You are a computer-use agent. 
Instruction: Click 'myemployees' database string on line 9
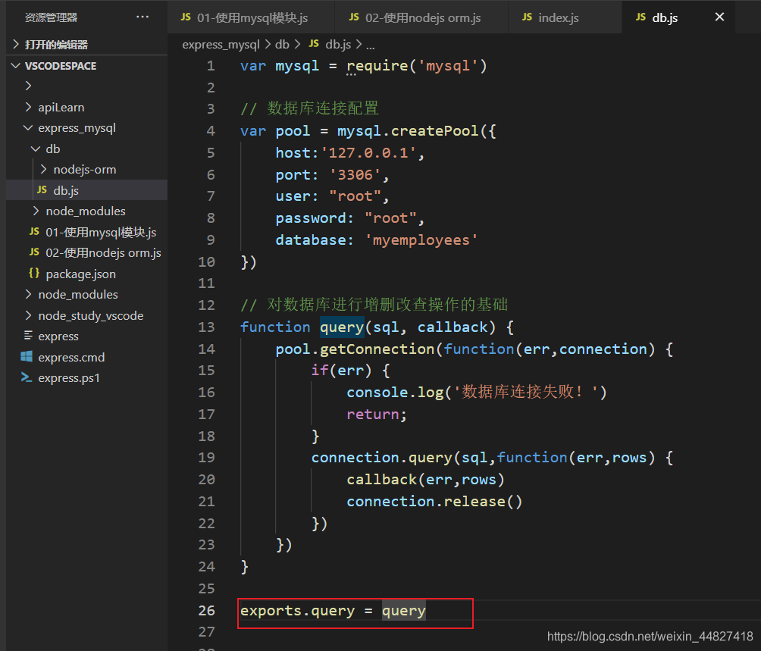(421, 240)
